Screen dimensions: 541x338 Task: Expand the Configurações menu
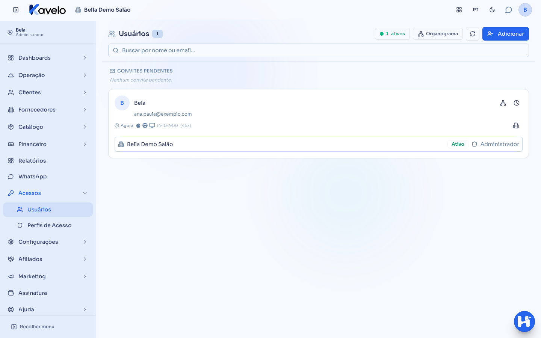[x=48, y=242]
